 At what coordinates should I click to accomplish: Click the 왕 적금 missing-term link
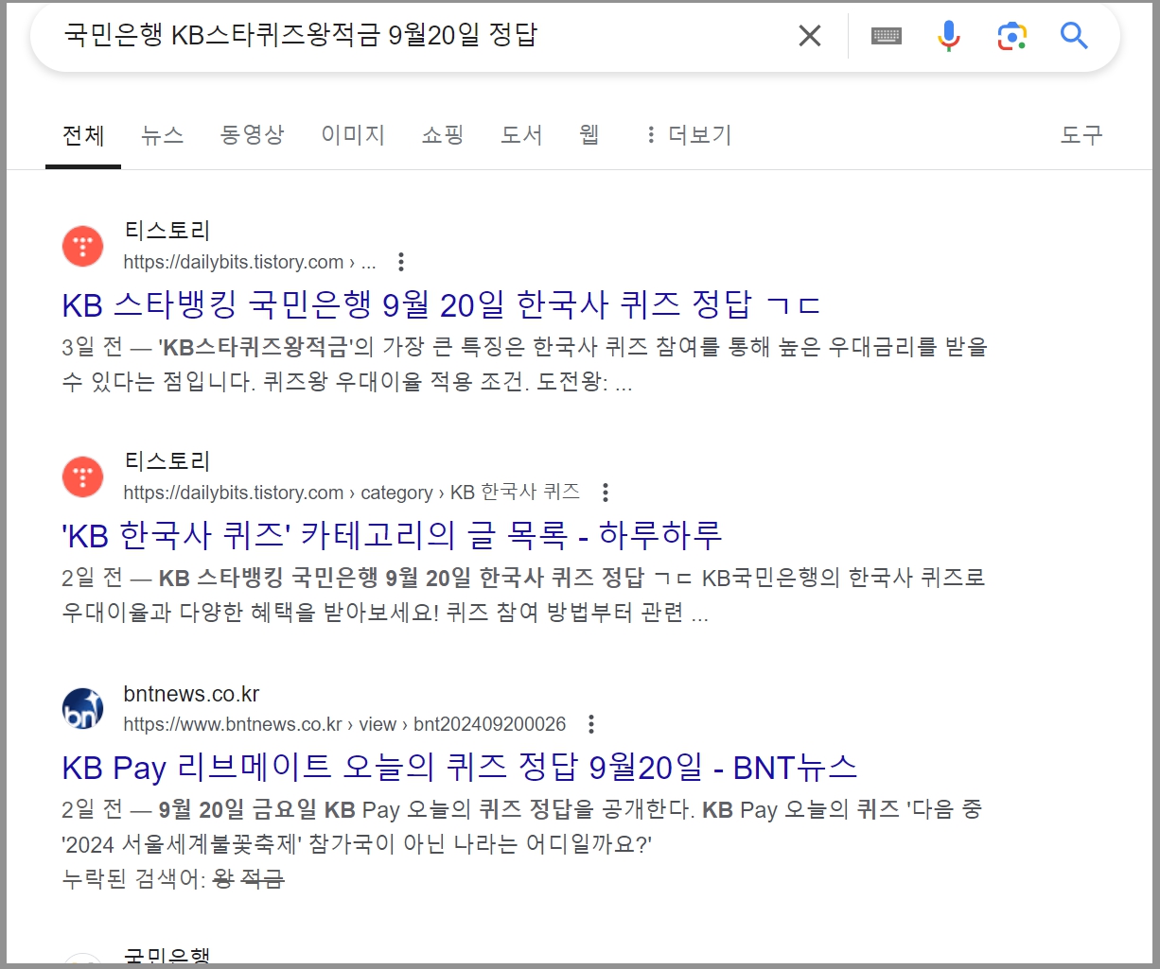[249, 879]
